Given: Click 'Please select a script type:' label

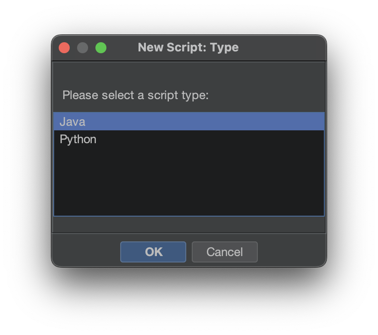Looking at the screenshot, I should pos(135,95).
